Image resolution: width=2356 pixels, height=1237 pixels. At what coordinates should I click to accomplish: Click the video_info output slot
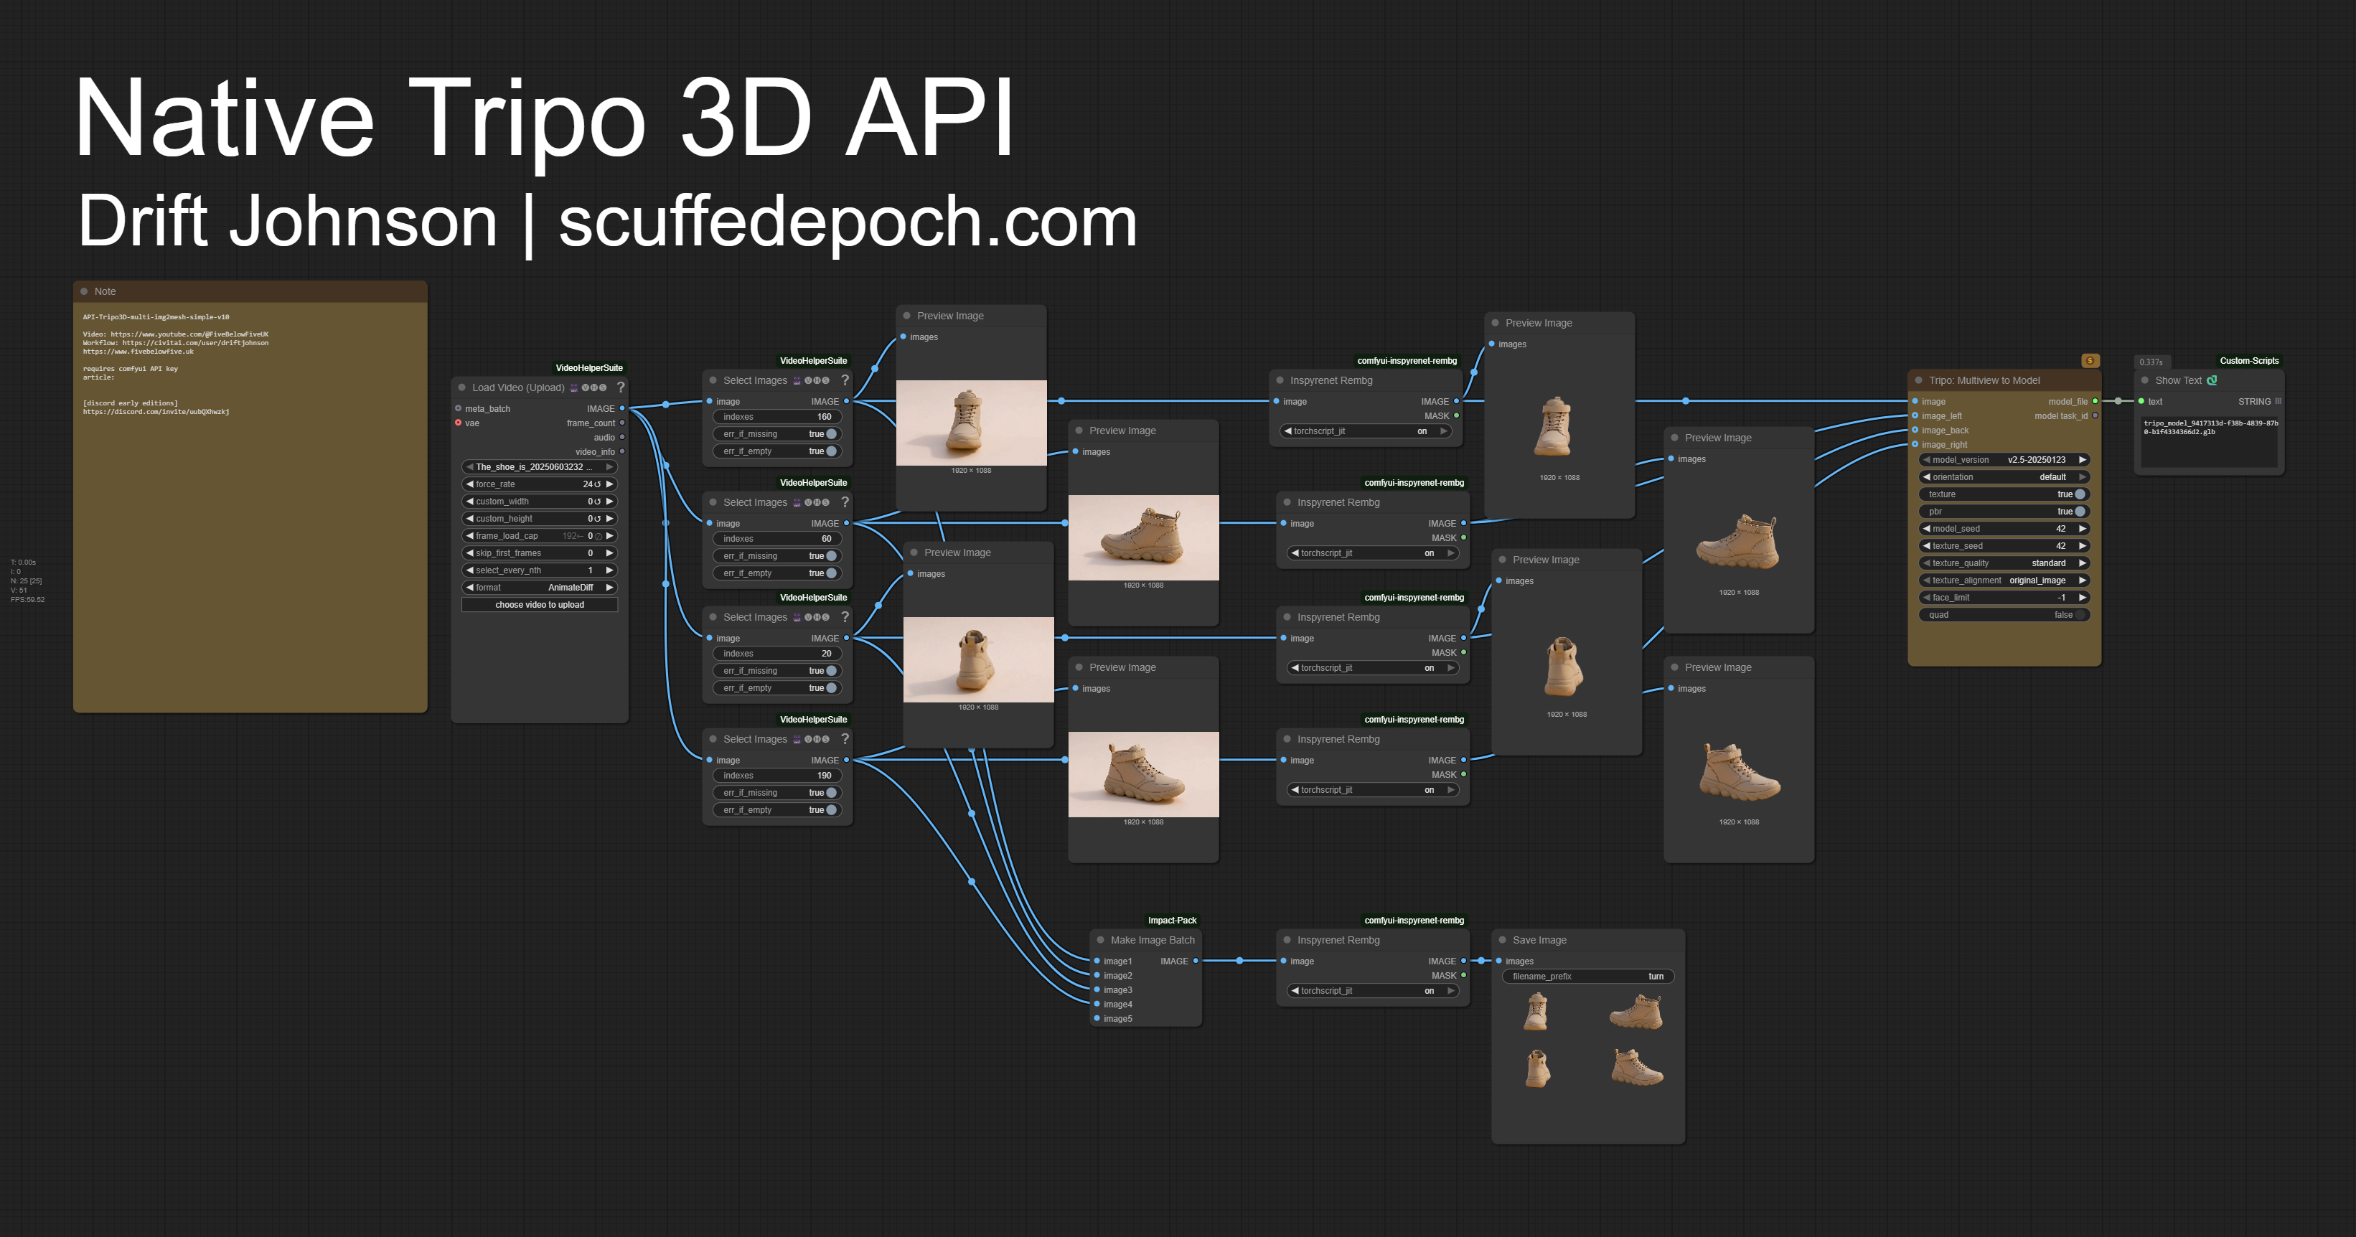(x=622, y=451)
